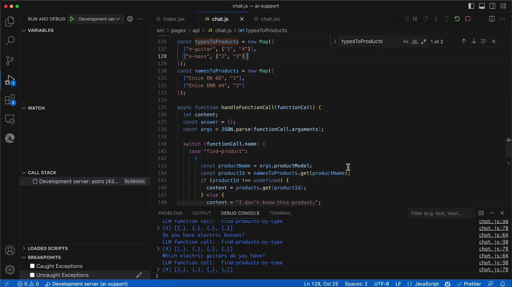Click Prettier in status bar
Image resolution: width=512 pixels, height=287 pixels.
(469, 284)
